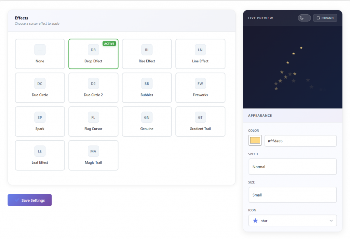Click the RI icon badge for Rise Effect
This screenshot has height=239, width=350.
point(147,50)
